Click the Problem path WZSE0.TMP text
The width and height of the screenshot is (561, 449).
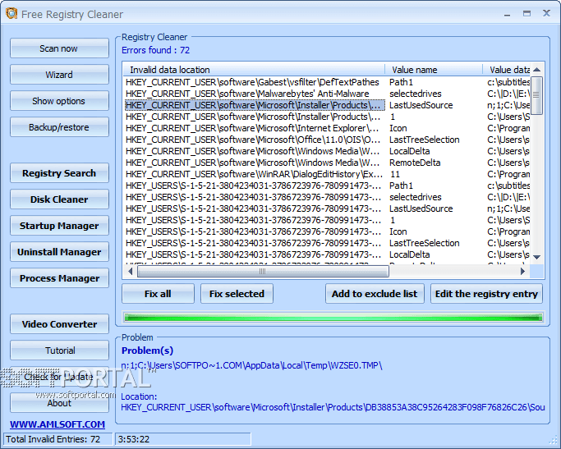(x=252, y=365)
